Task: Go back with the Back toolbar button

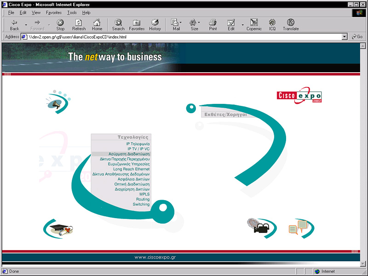Action: click(x=14, y=25)
